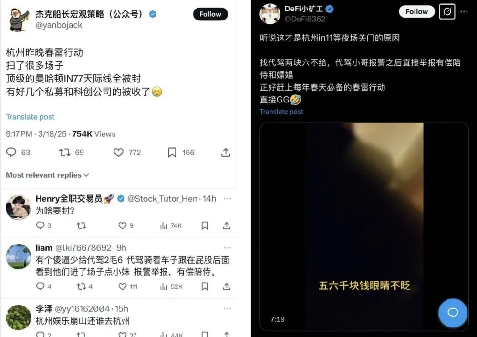Play the video showing 7:19 duration
The height and width of the screenshot is (337, 477).
[364, 227]
